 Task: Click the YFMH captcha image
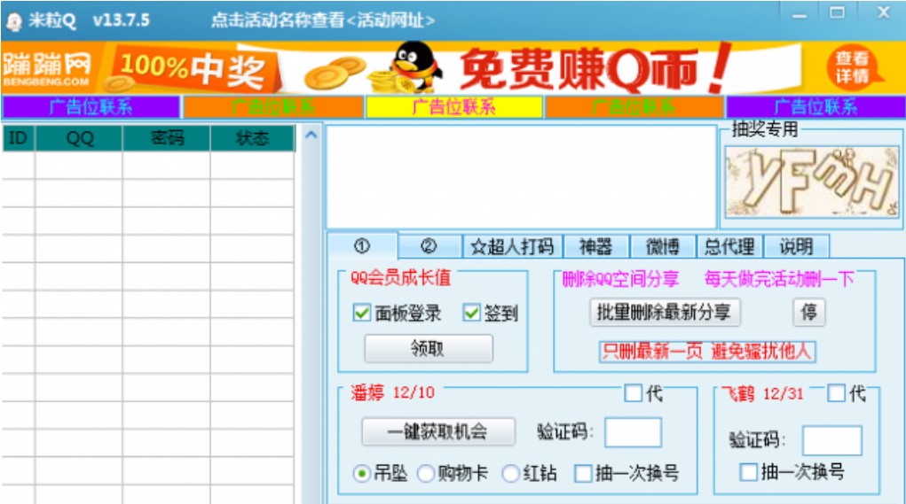coord(812,182)
